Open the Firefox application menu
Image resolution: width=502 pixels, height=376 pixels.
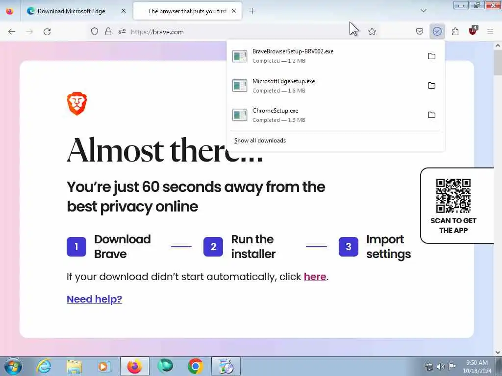point(490,32)
